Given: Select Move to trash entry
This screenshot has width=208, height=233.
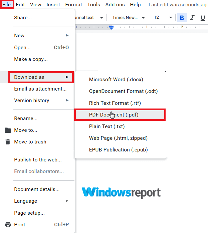Looking at the screenshot, I should (x=37, y=142).
